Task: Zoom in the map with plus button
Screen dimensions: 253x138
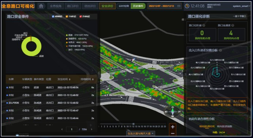Action: 173,127
